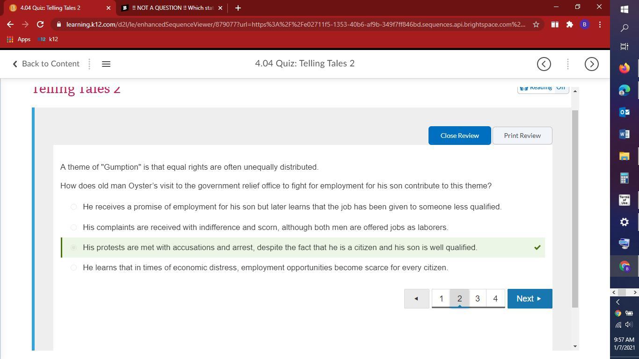Reload the current page
Screen dimensions: 639x359
[x=40, y=24]
